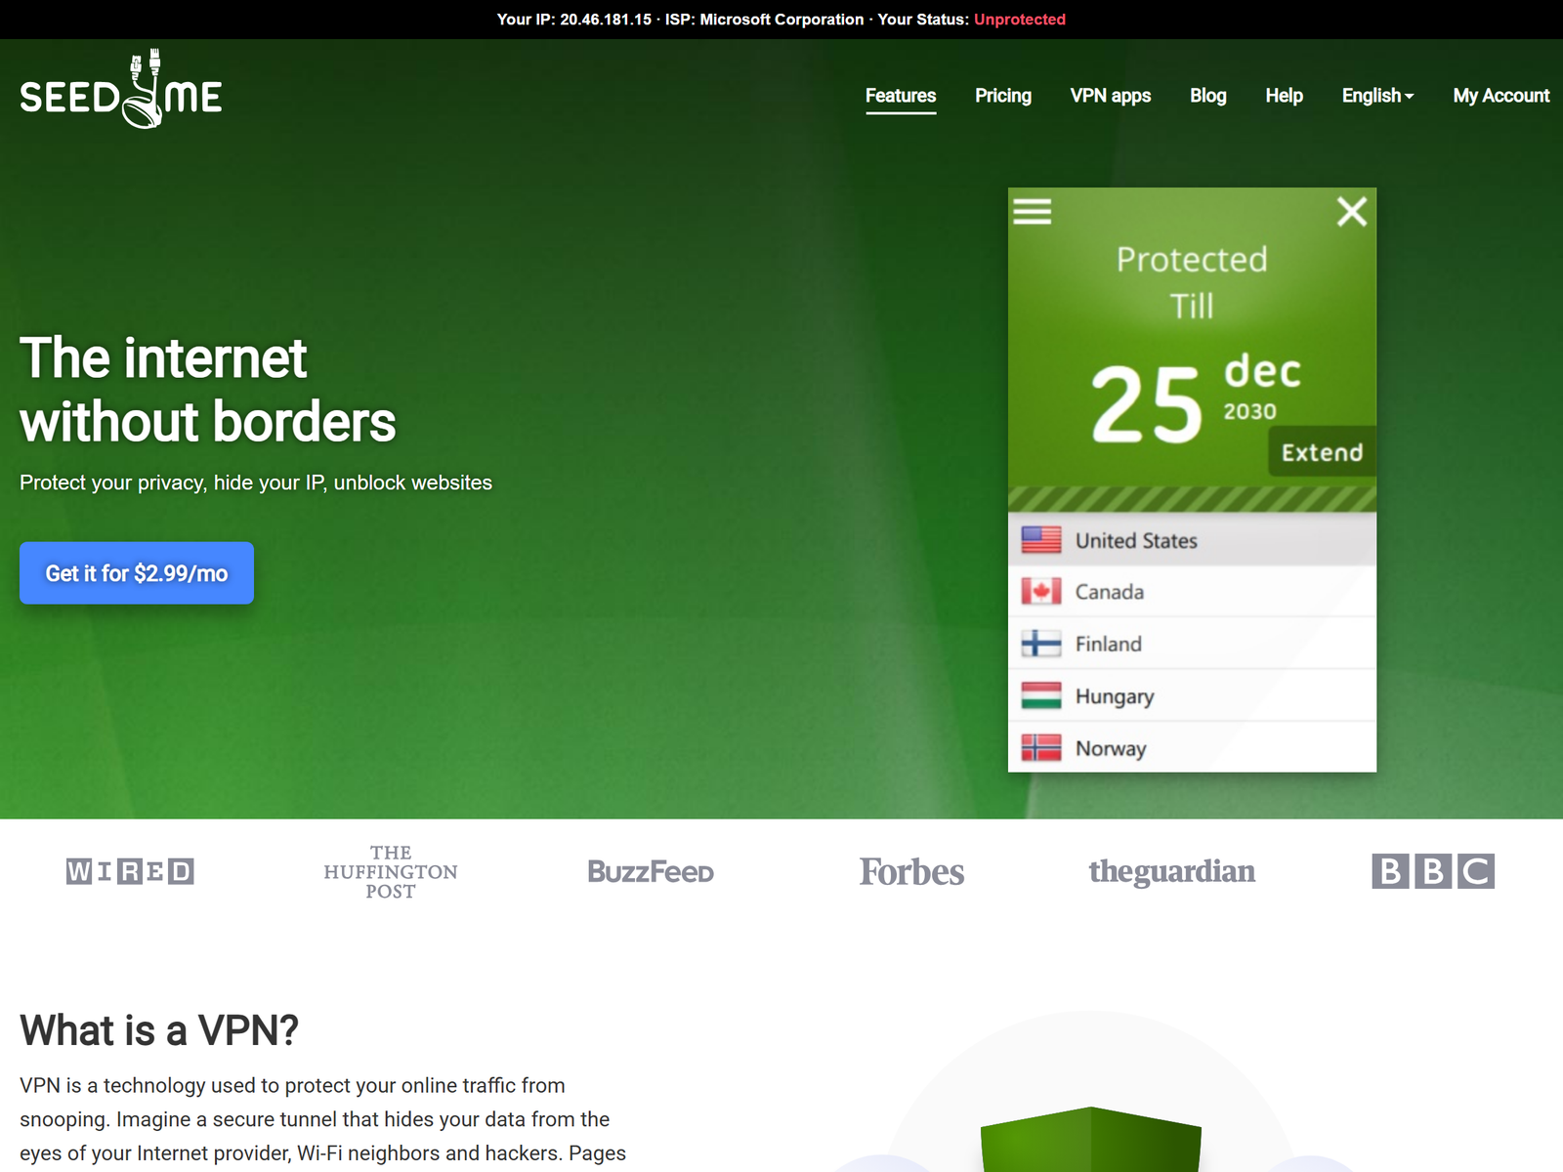This screenshot has width=1563, height=1172.
Task: Select the Hungary flag icon
Action: coord(1041,695)
